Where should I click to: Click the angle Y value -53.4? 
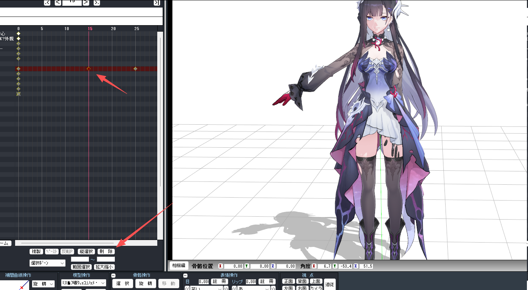345,266
